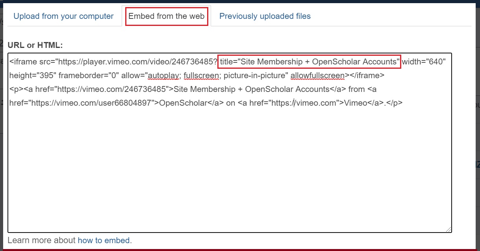The image size is (480, 251).
Task: Grab the textarea resize handle corner
Action: pos(448,229)
